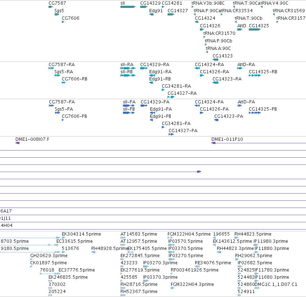Screen dimensions: 306x297
Task: Select the CG14325-RB transcript glyph
Action: coord(255,75)
